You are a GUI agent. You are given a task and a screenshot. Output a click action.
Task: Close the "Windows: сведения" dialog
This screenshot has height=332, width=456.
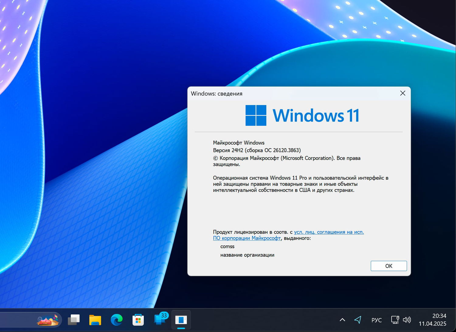402,93
